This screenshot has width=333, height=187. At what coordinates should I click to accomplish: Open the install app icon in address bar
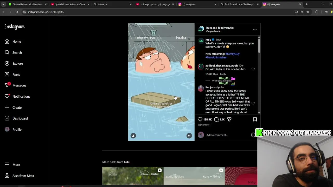point(296,12)
